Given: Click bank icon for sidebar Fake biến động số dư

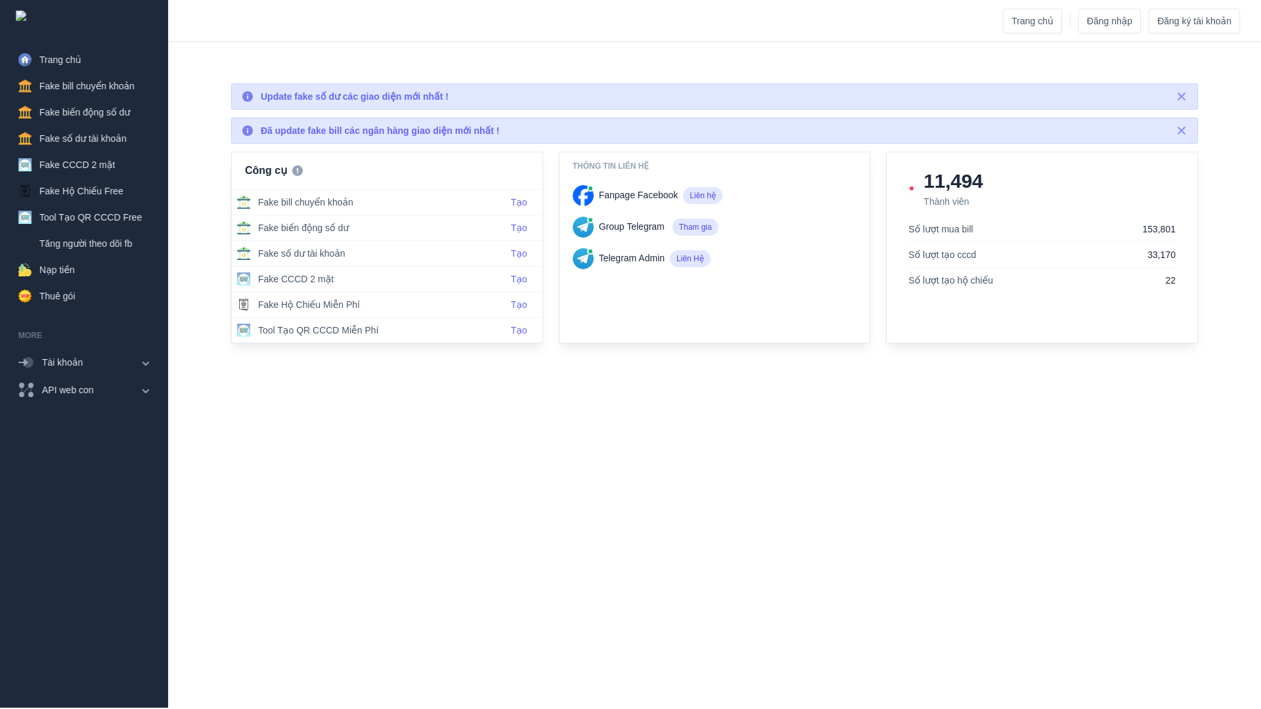Looking at the screenshot, I should coord(25,112).
